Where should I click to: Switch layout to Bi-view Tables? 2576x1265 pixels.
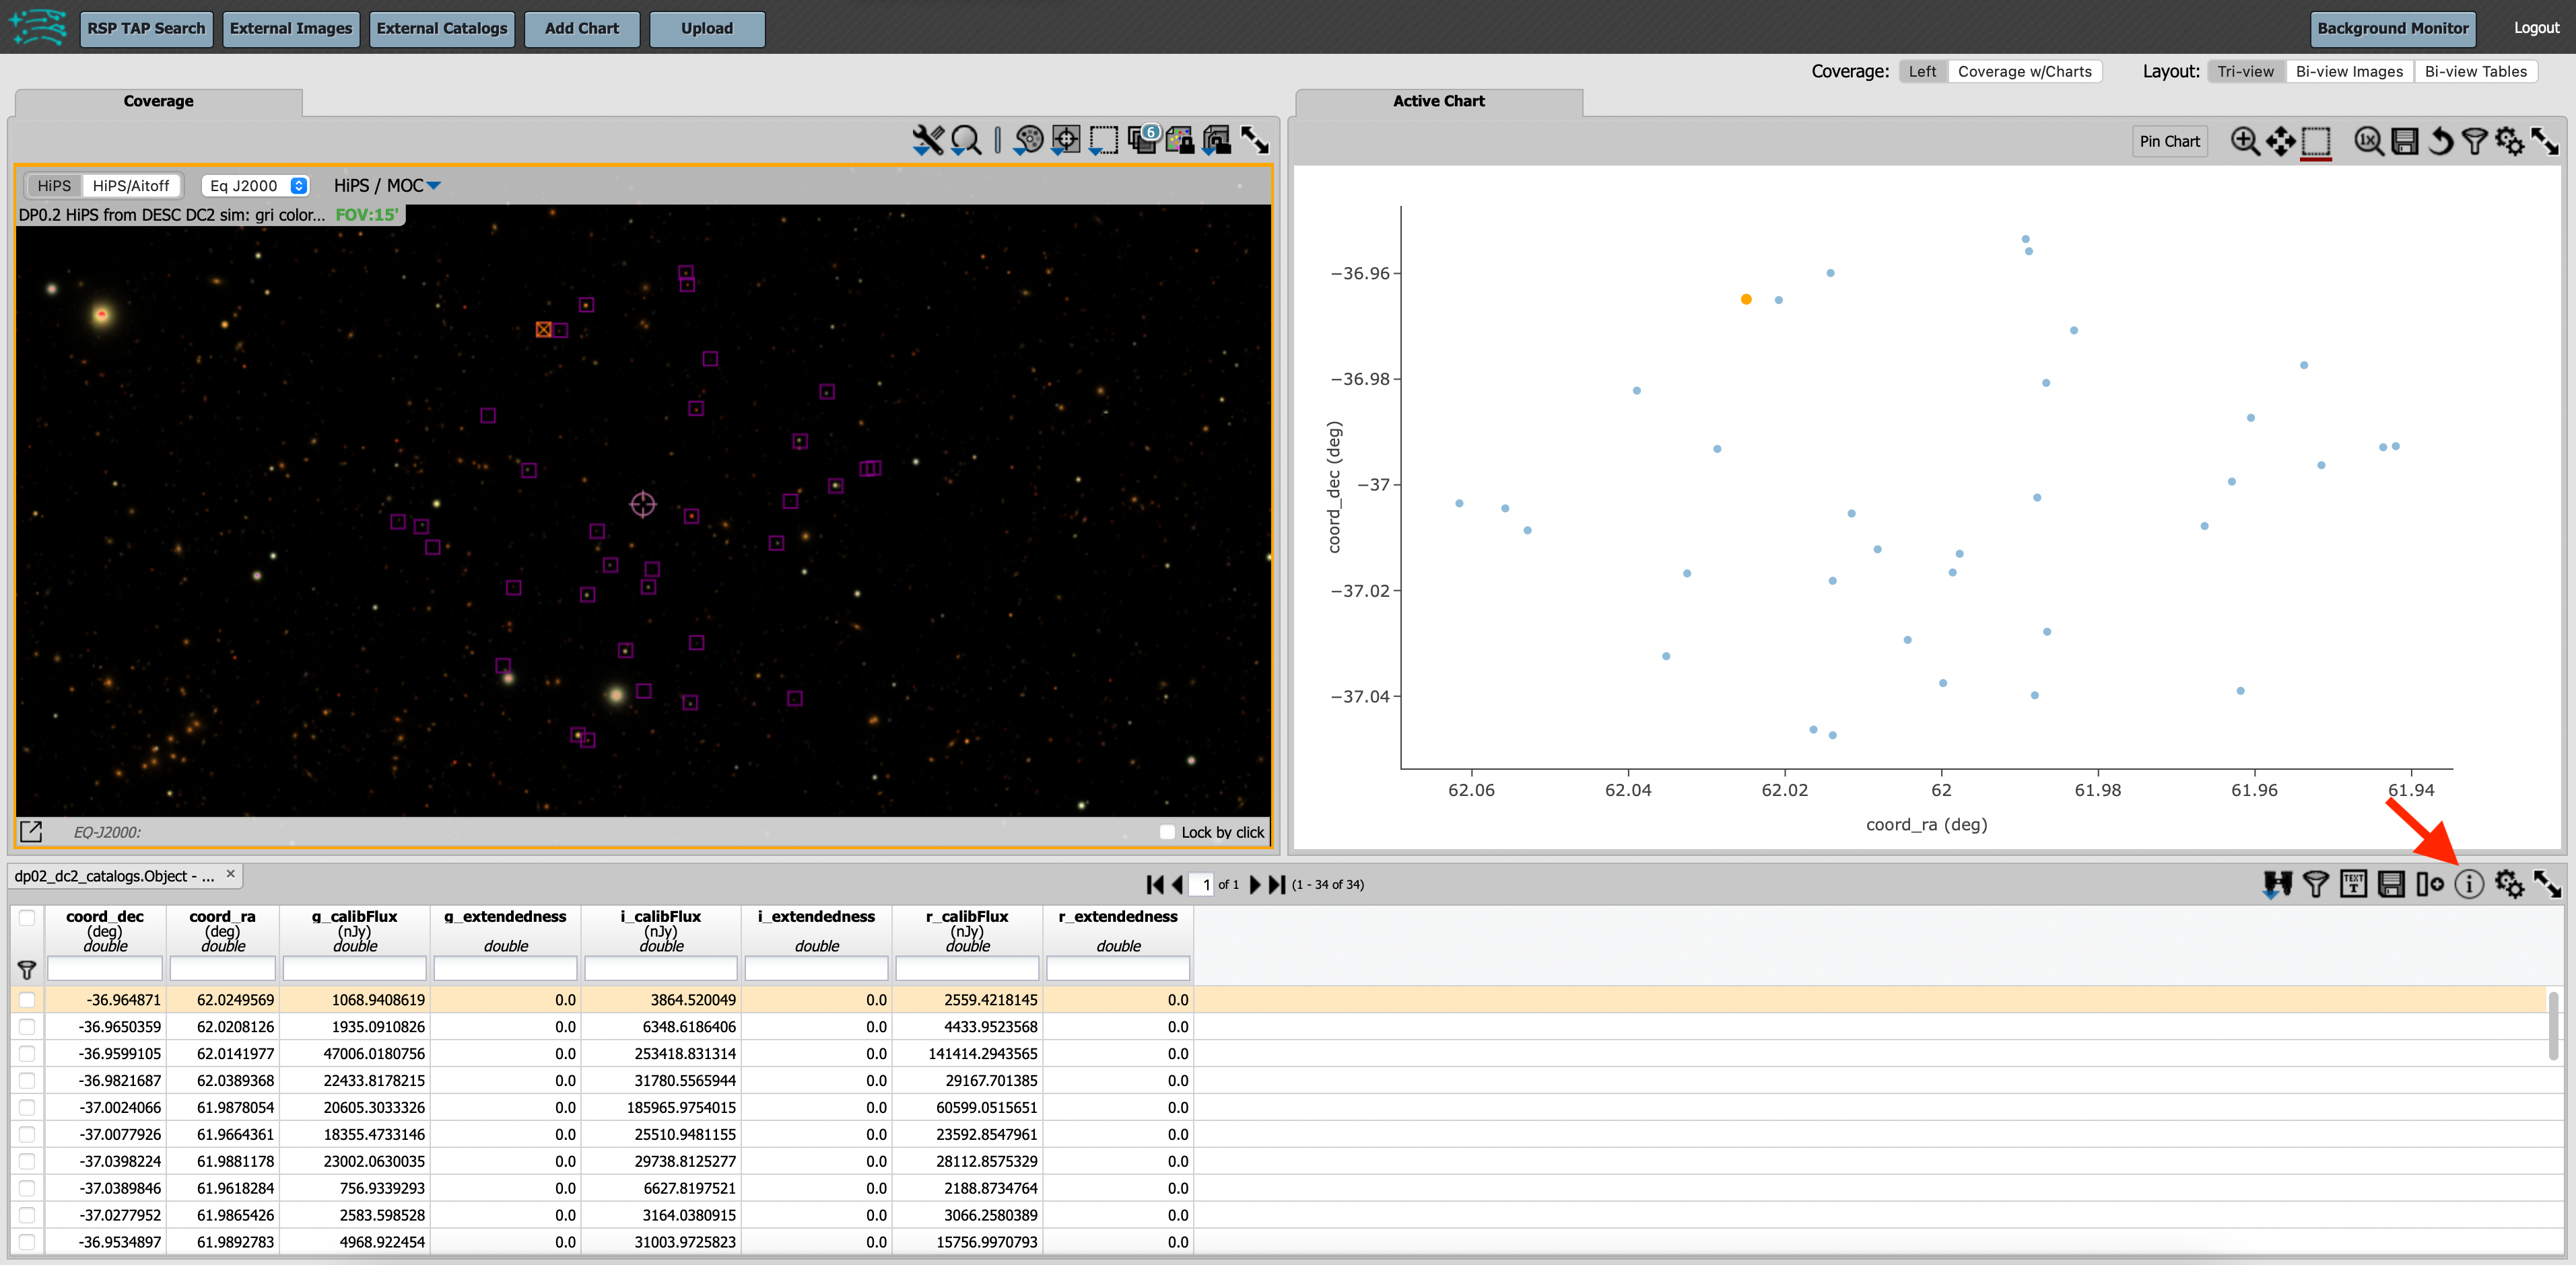point(2475,71)
